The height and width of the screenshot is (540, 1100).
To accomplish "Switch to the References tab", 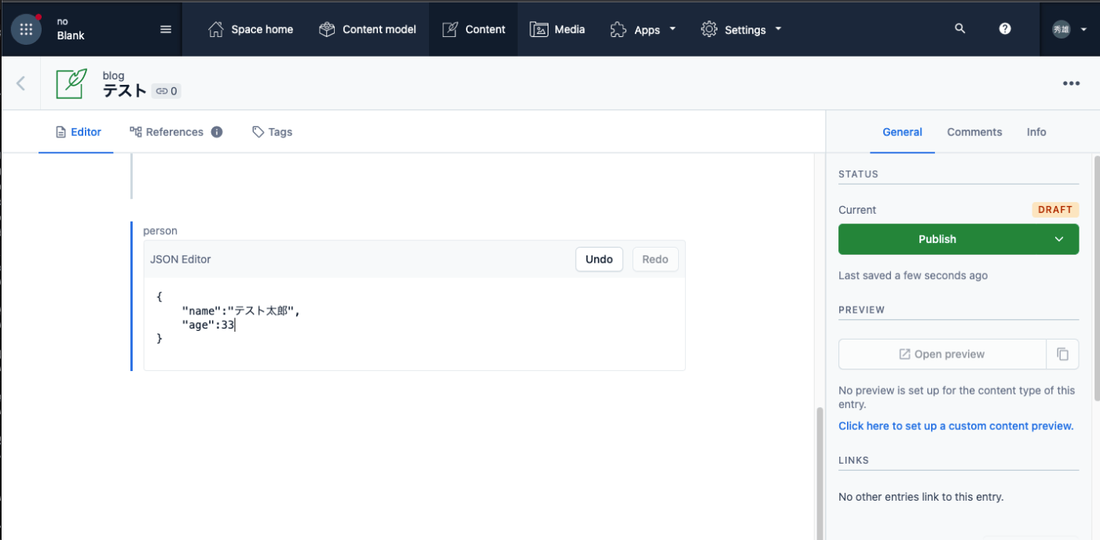I will coord(167,132).
